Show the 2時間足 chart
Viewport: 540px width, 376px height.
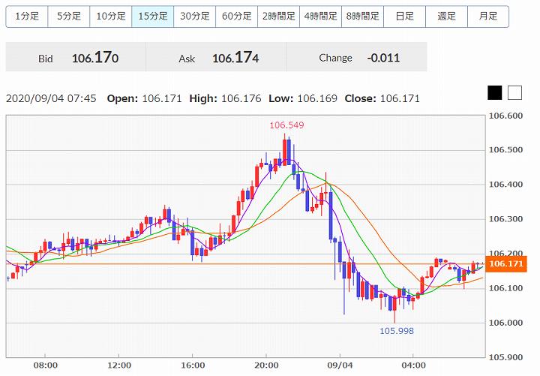coord(278,17)
